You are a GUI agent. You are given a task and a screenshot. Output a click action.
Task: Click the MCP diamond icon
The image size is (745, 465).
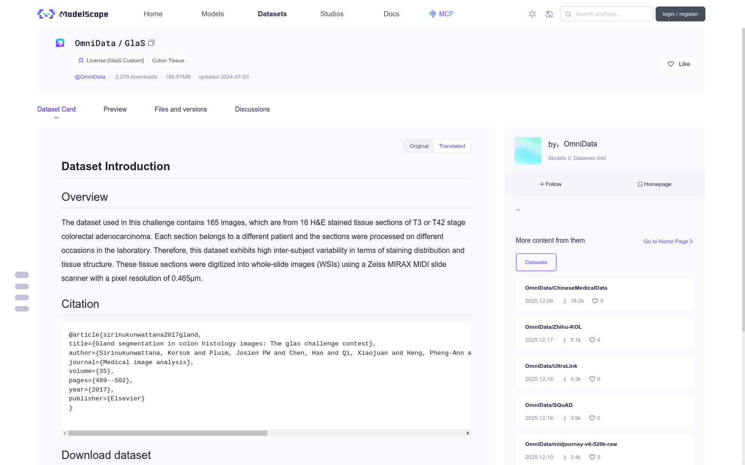coord(433,14)
